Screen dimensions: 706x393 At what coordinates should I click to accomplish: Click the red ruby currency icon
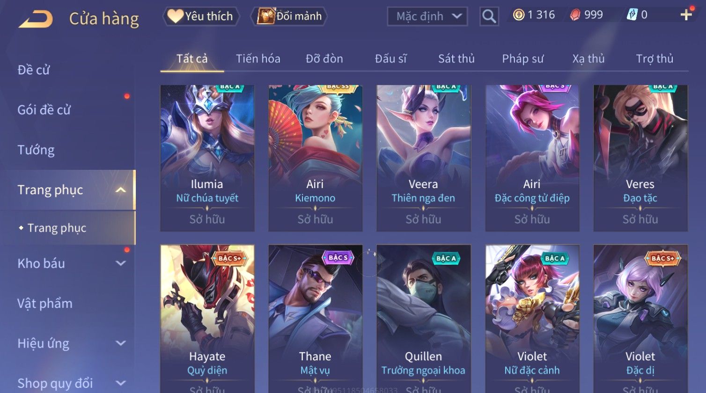[x=575, y=15]
